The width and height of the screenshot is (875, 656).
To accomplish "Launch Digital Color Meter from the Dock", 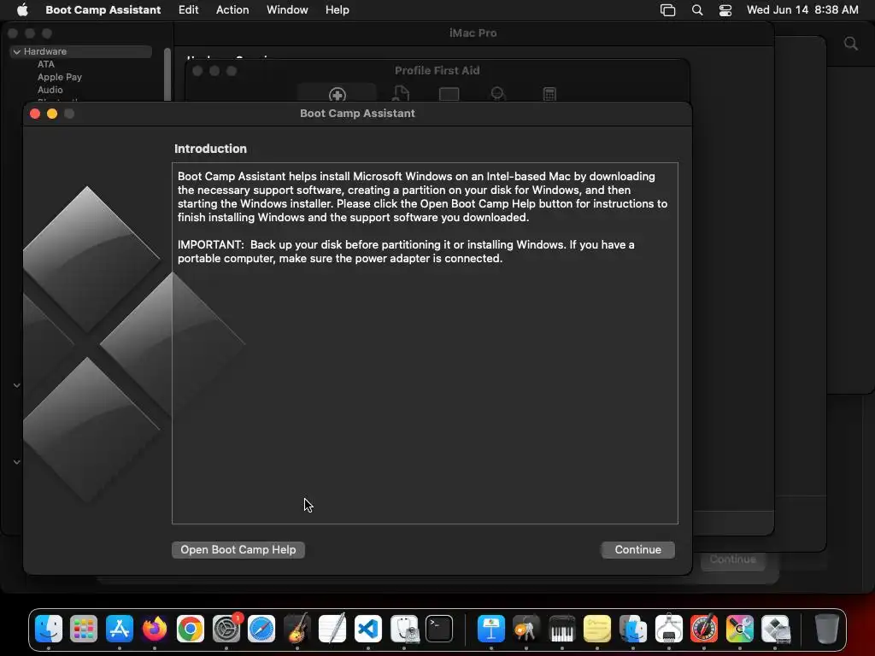I will point(704,629).
